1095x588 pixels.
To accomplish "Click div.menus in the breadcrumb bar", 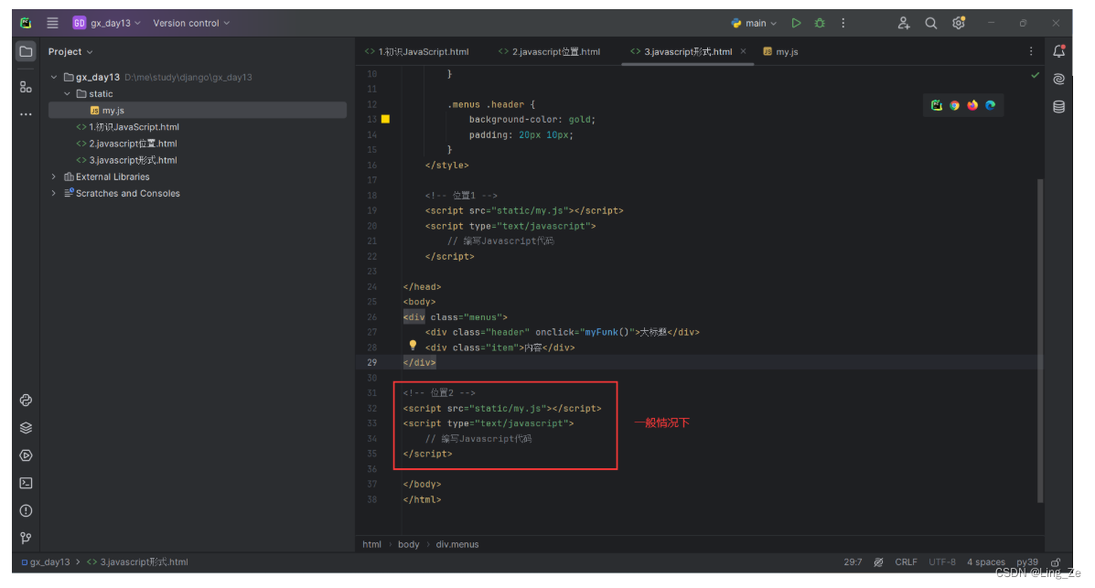I will click(x=457, y=545).
